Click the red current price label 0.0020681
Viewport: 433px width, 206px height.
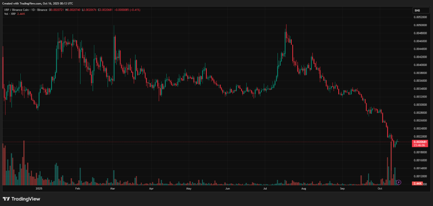tap(420, 142)
